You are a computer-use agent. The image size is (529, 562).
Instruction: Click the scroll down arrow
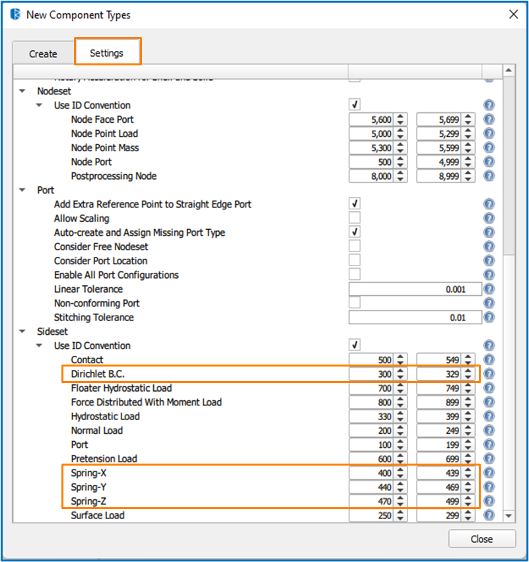509,516
